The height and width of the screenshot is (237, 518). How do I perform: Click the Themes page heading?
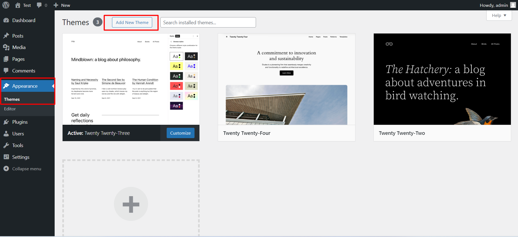(76, 22)
